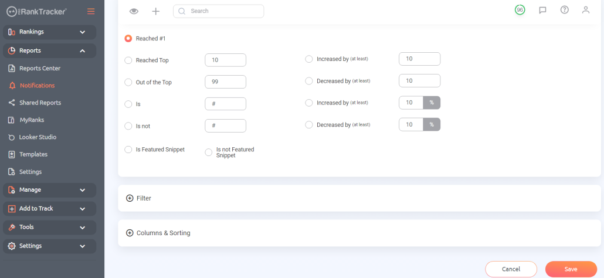Toggle the orange hamburger menu icon
Screen dimensions: 604x278
[x=91, y=12]
